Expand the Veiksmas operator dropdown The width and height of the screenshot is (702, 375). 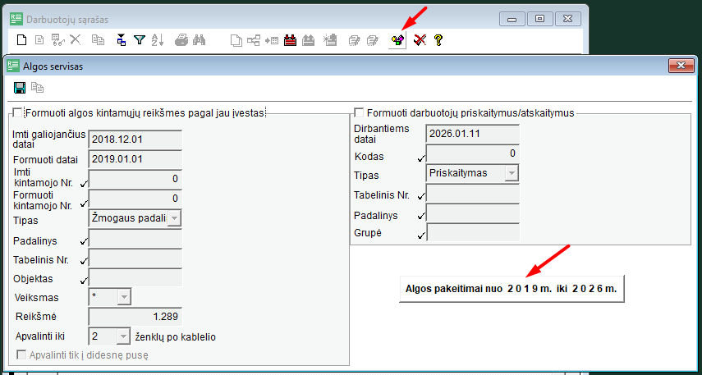123,296
